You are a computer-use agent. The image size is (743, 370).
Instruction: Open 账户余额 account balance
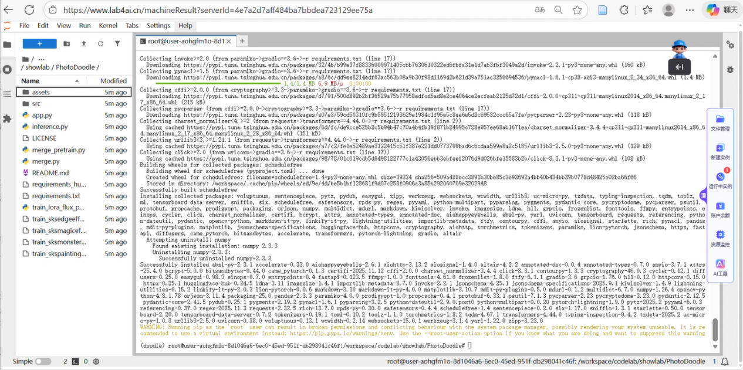coord(720,209)
